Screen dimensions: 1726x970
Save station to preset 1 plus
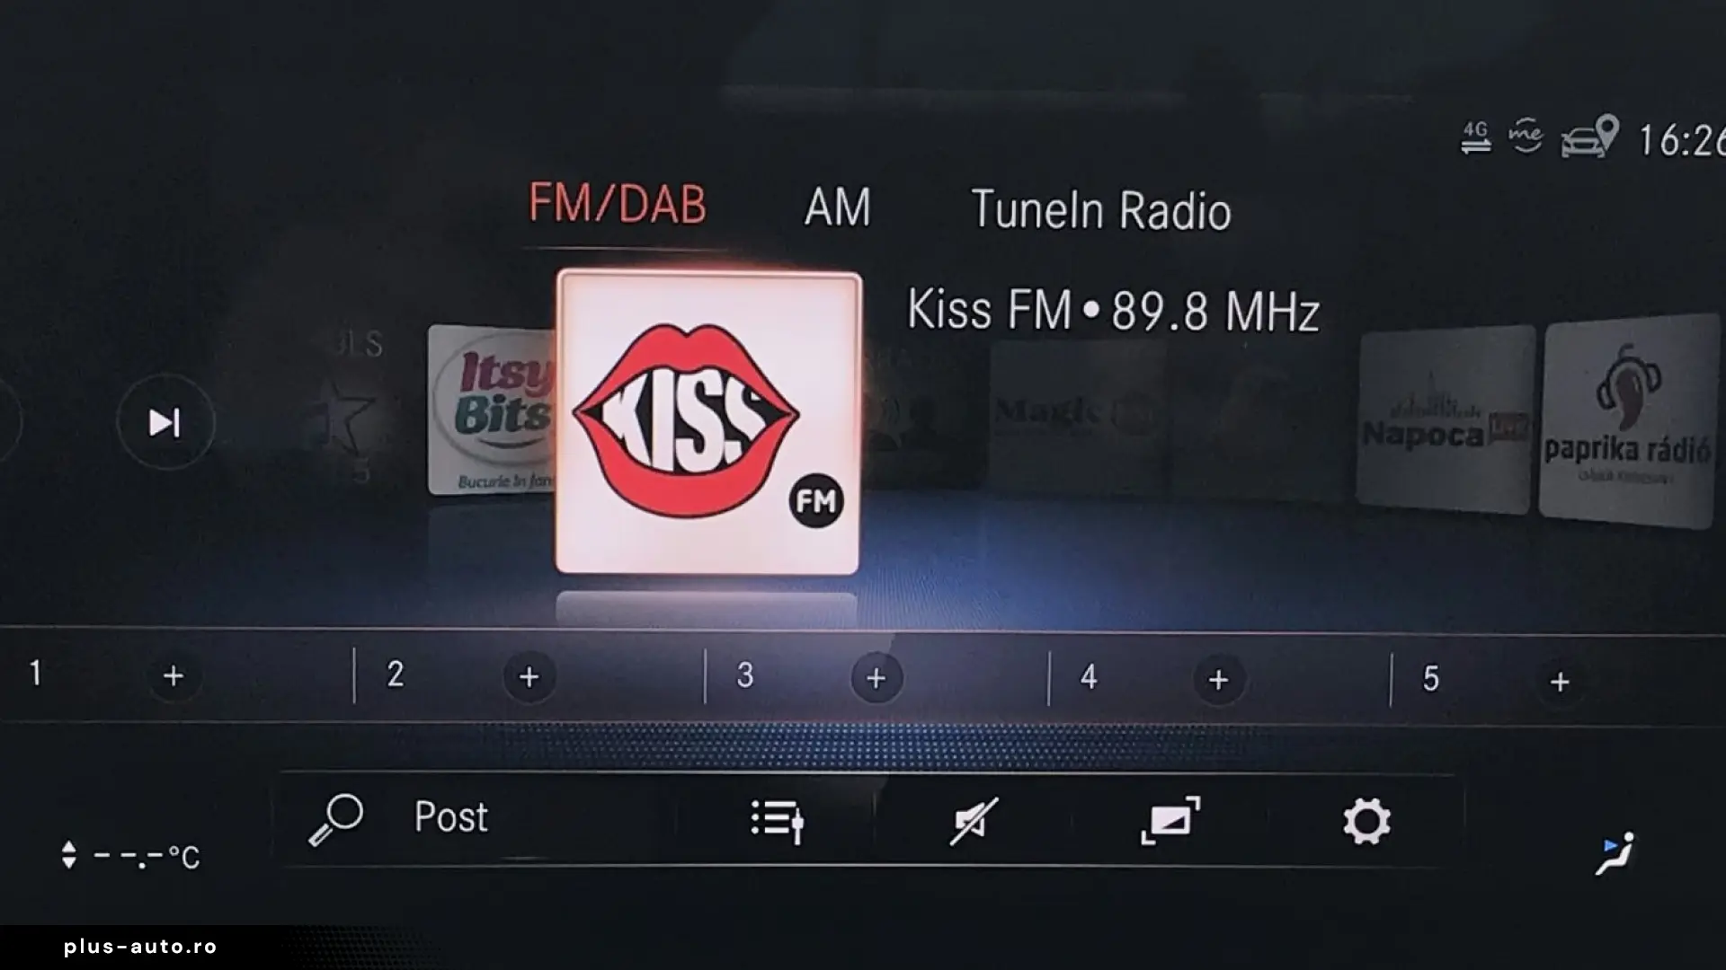[x=173, y=675]
